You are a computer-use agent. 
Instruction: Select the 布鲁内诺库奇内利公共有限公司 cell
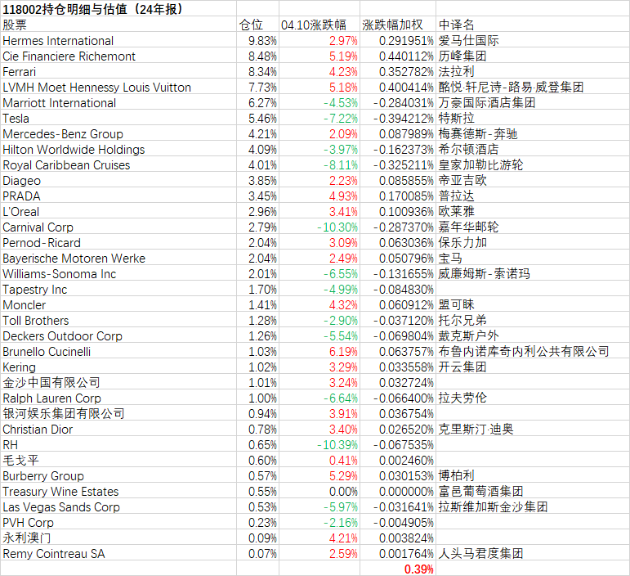(533, 351)
